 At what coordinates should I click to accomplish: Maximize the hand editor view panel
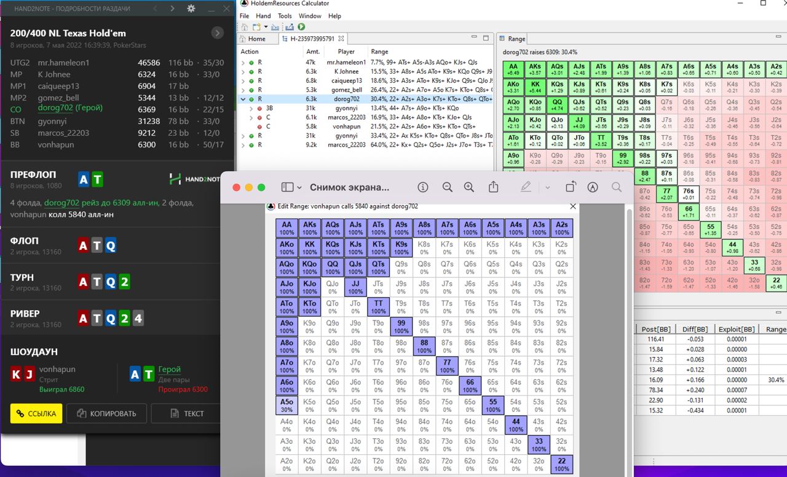487,38
